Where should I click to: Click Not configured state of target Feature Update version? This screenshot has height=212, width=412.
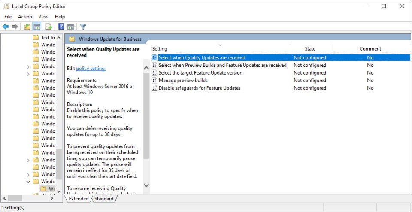[x=310, y=73]
